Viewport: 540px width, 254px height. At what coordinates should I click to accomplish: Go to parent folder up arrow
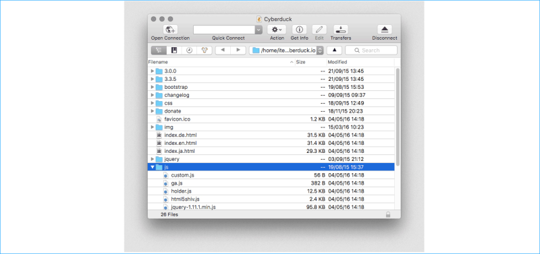334,50
